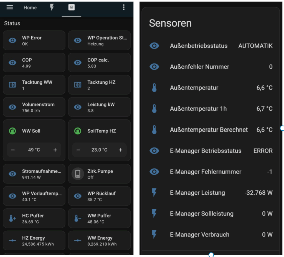Click the E-Manager Leistung lightning icon
Viewport: 284px width, 257px height.
[x=154, y=193]
